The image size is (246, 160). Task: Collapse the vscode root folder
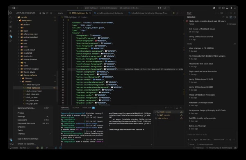click(x=16, y=17)
